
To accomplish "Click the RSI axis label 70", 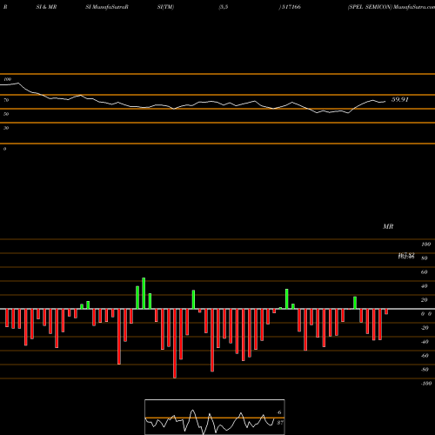I will click(x=6, y=100).
